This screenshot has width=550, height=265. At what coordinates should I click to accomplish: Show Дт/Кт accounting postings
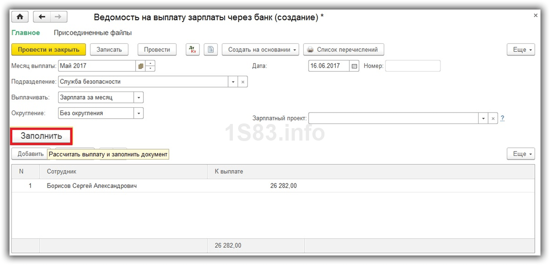point(192,50)
